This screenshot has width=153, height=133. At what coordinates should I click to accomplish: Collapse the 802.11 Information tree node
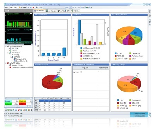pyautogui.click(x=6, y=46)
